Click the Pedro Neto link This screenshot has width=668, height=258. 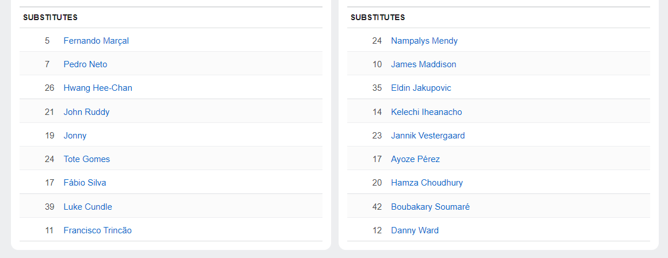[x=85, y=64]
